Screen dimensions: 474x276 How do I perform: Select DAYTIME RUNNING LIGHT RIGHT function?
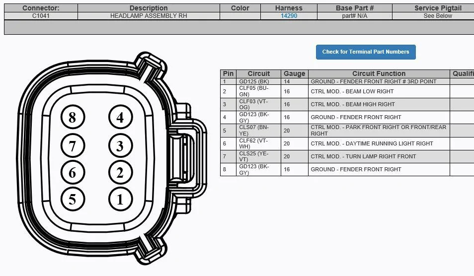tap(379, 143)
